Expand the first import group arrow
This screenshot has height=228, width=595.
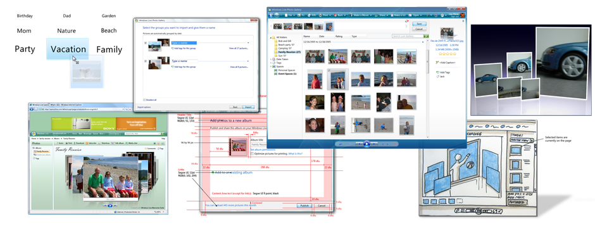(x=248, y=43)
